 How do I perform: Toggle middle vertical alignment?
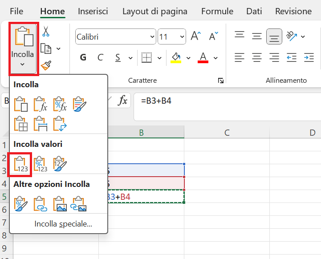[257, 36]
